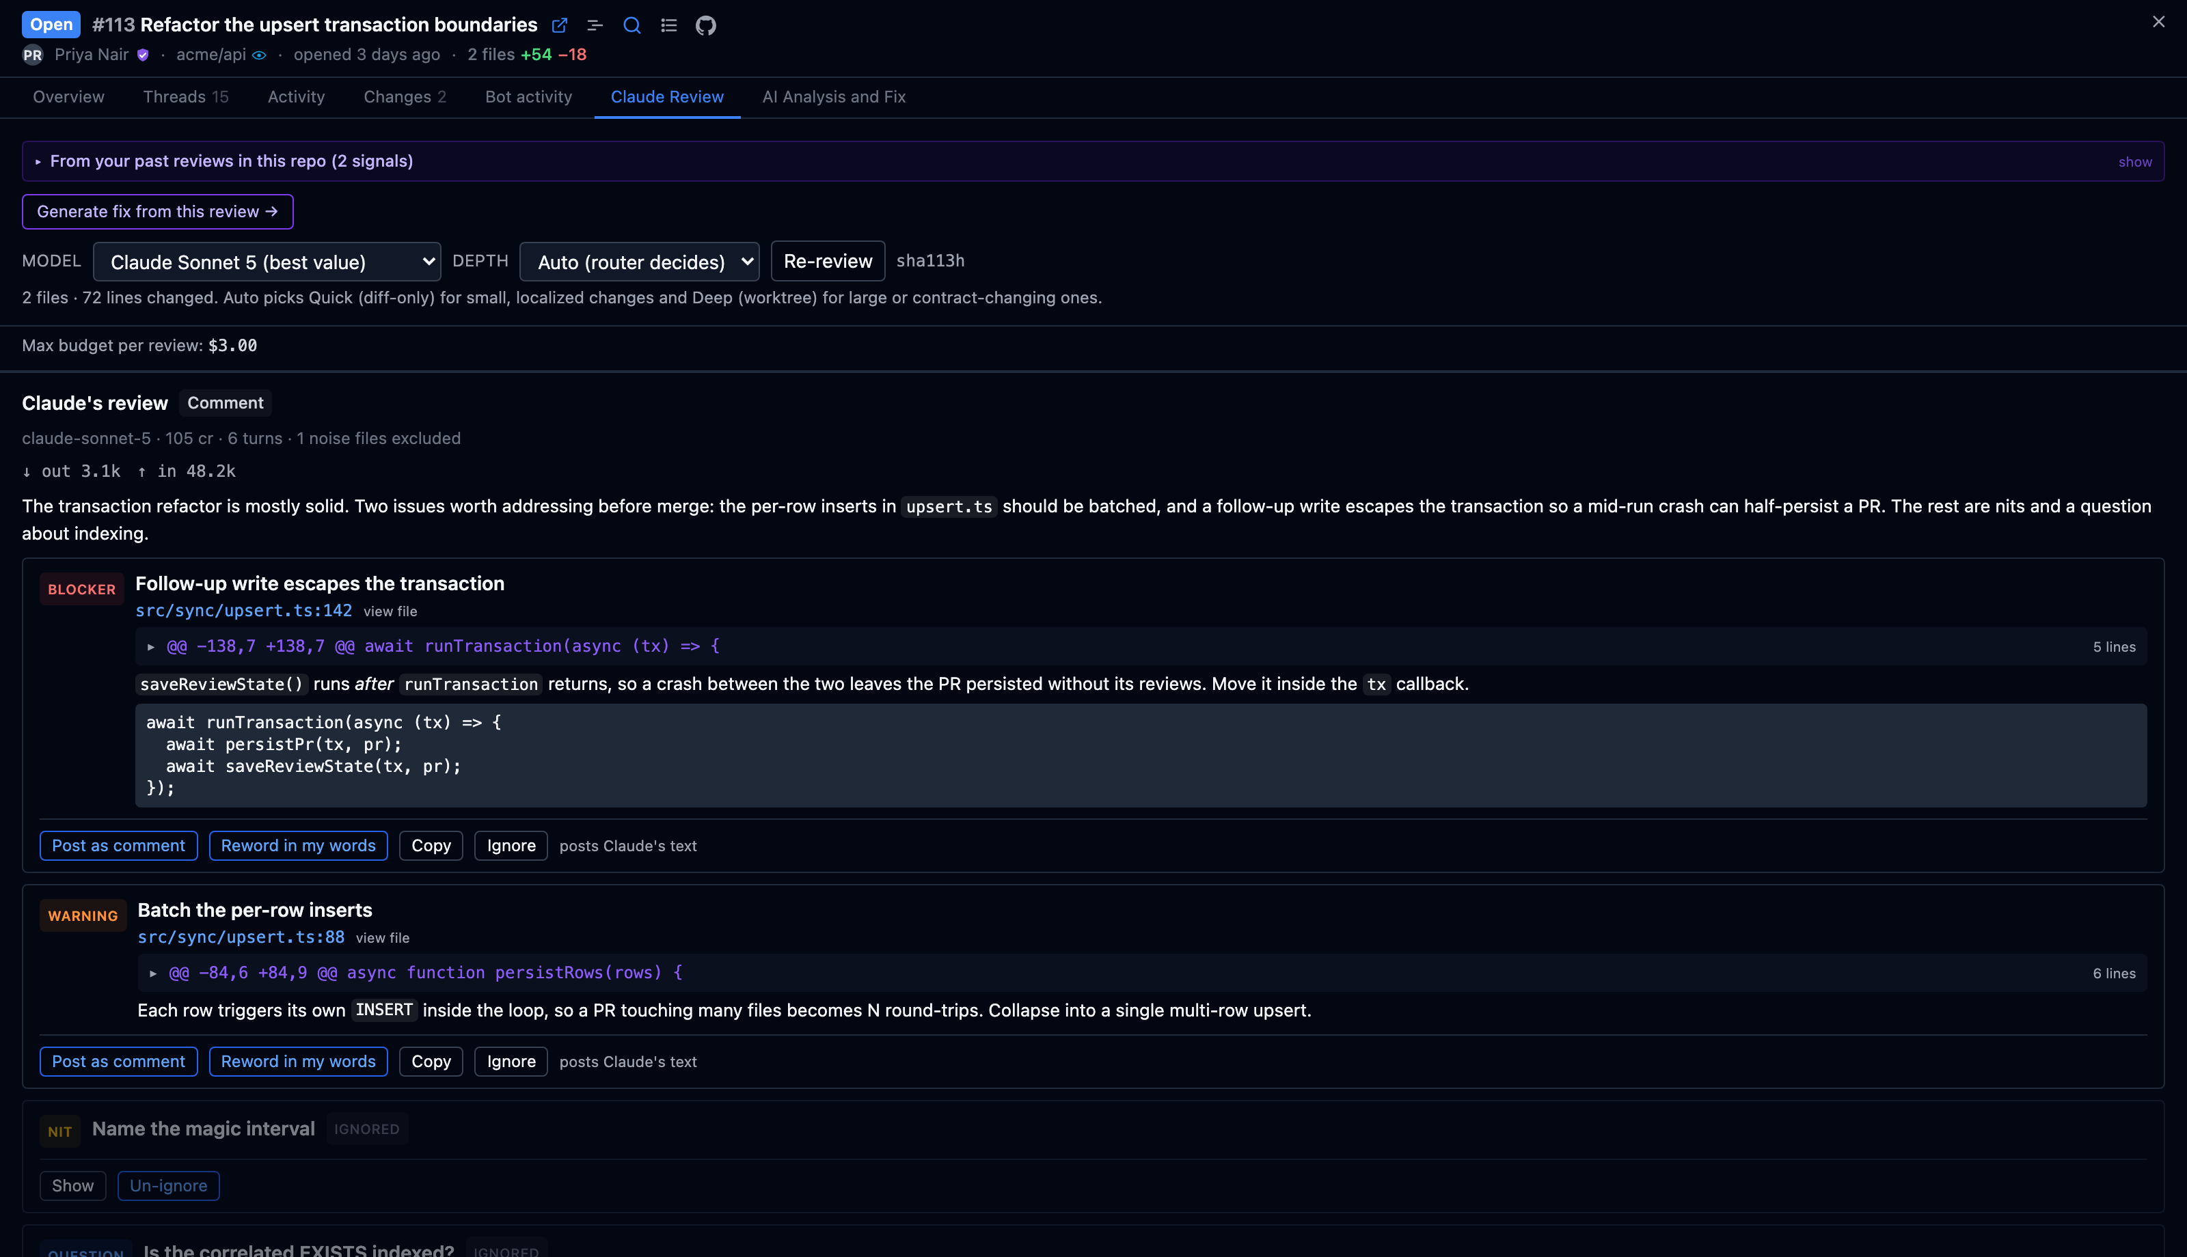The width and height of the screenshot is (2187, 1257).
Task: Click the max budget $3.00 value
Action: click(x=232, y=345)
